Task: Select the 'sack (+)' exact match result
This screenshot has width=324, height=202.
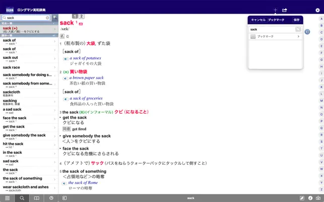Action: click(x=29, y=30)
